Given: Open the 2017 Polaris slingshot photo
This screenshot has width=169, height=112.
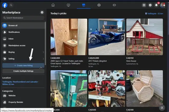Looking at the screenshot, I should pyautogui.click(x=107, y=37).
